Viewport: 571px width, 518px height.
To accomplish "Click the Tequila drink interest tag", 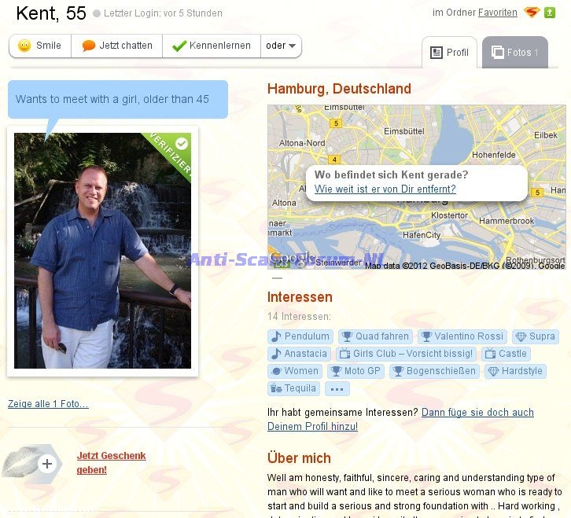I will click(293, 388).
